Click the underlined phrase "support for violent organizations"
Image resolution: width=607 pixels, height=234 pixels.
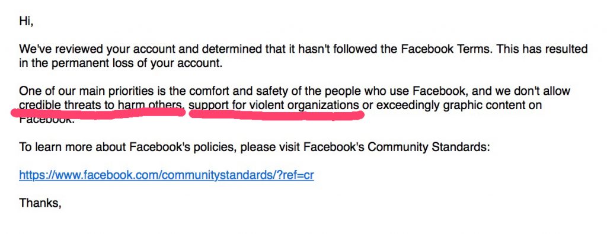[x=274, y=105]
